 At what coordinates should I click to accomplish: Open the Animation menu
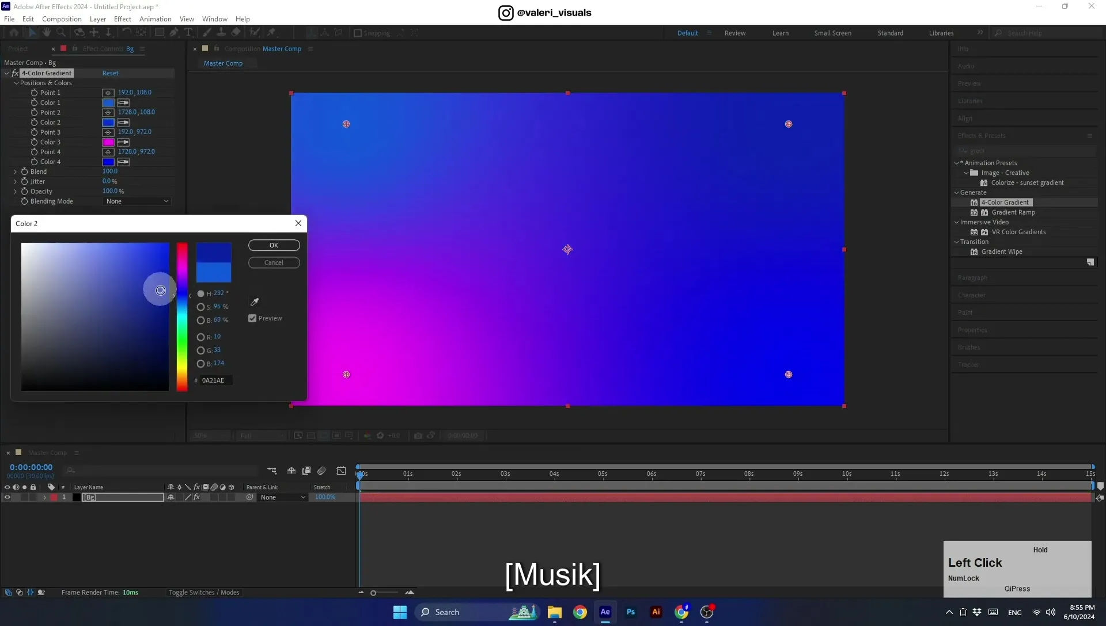156,19
